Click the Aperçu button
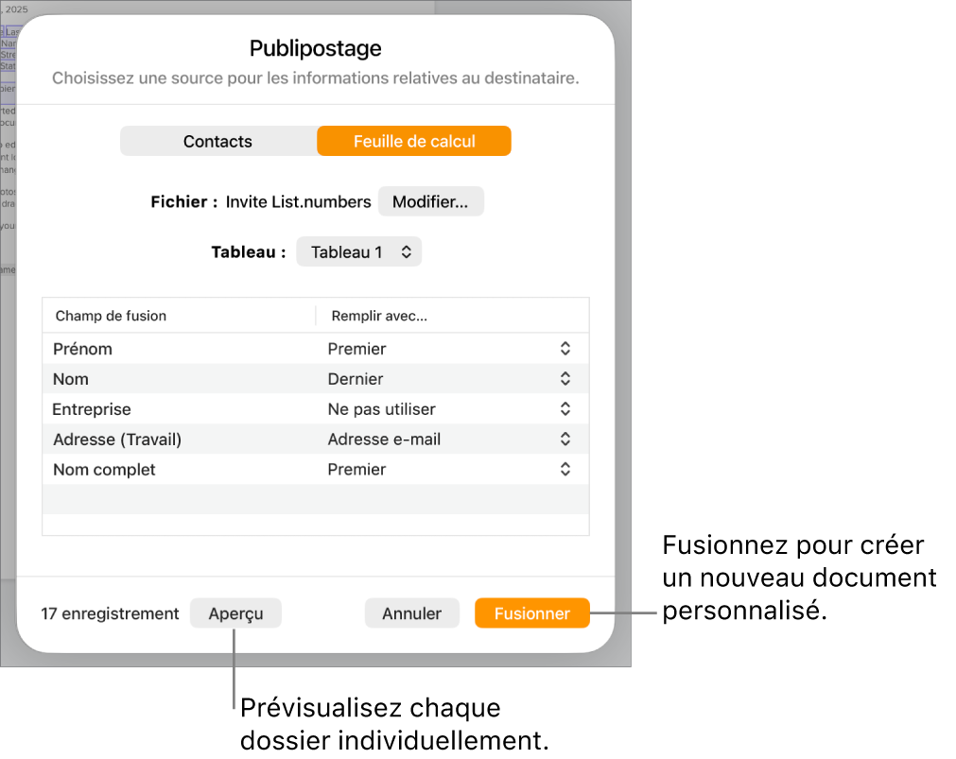 235,612
